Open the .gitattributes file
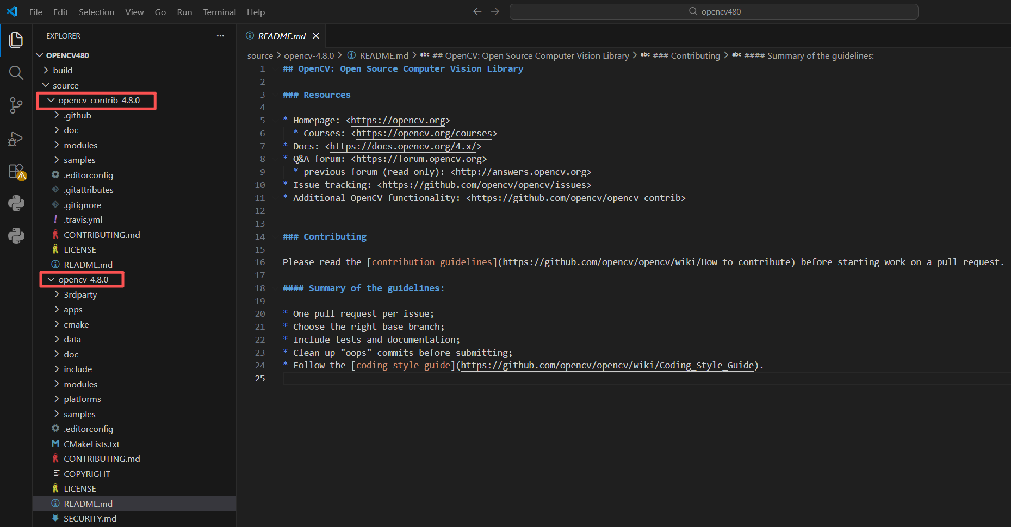The image size is (1011, 527). [134, 190]
